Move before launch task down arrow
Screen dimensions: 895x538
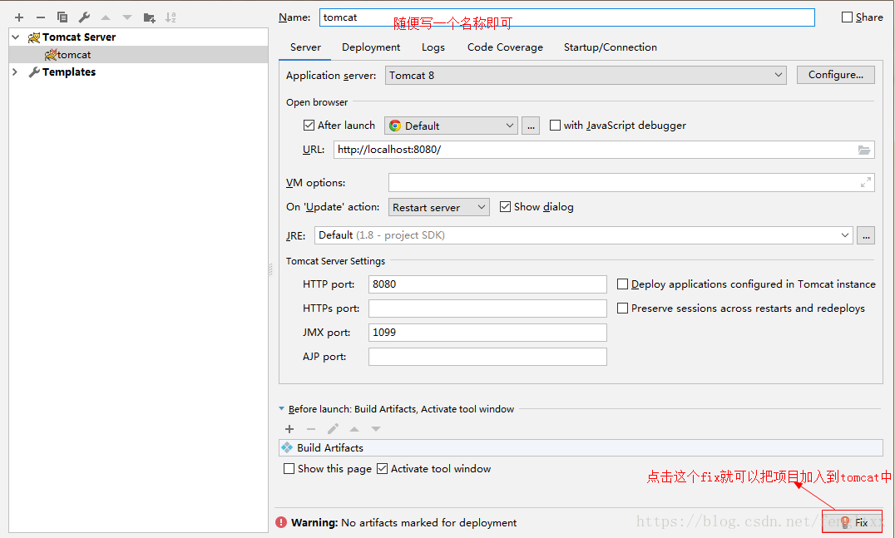coord(376,429)
